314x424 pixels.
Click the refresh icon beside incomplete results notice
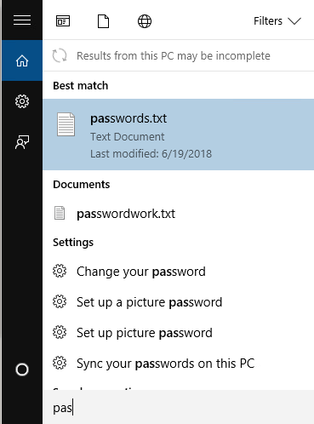(60, 55)
